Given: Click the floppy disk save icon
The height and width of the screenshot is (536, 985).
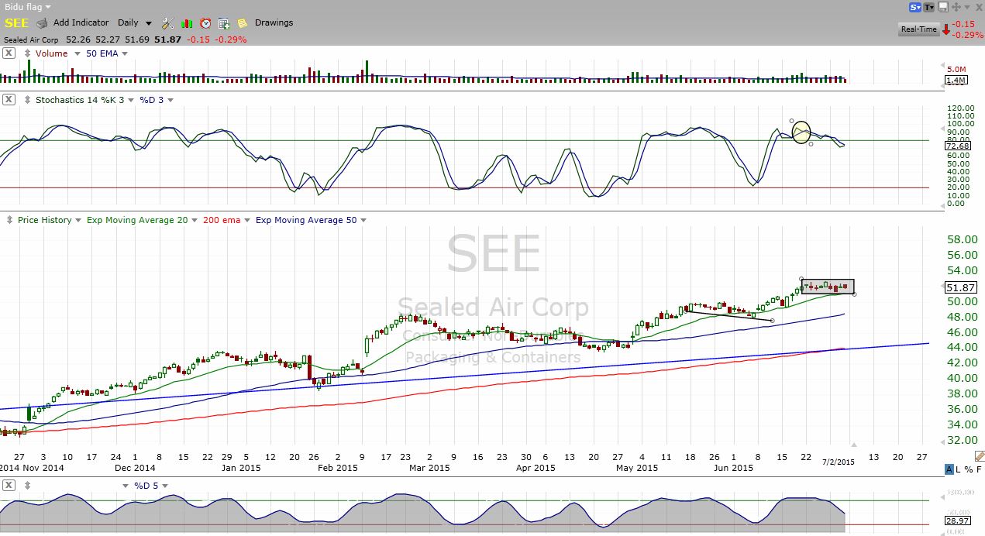Looking at the screenshot, I should click(943, 7).
